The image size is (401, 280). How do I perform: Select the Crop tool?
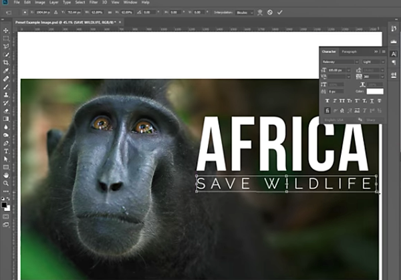[x=6, y=62]
